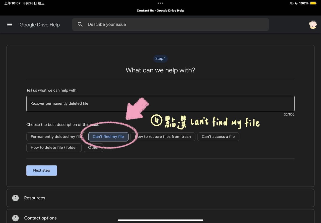The width and height of the screenshot is (321, 223).
Task: Tap the three-dot multitasking indicator
Action: pyautogui.click(x=160, y=3)
